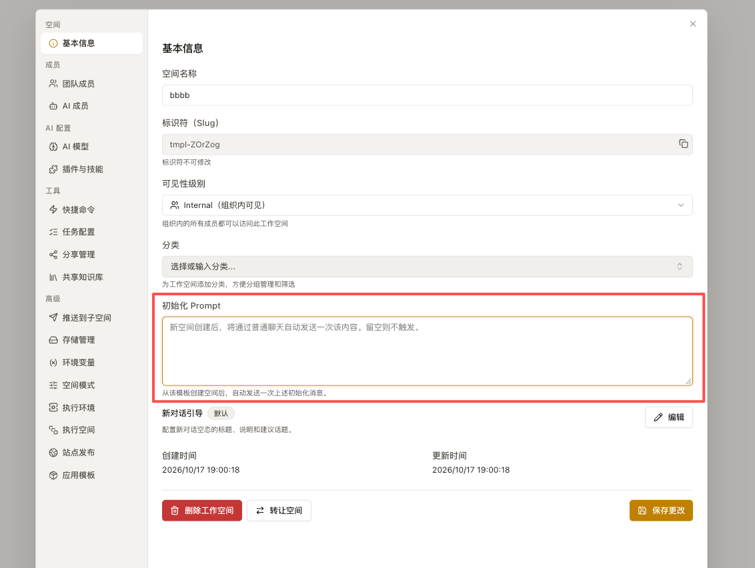Click the 应用模板 cube icon
This screenshot has height=568, width=755.
coord(53,475)
